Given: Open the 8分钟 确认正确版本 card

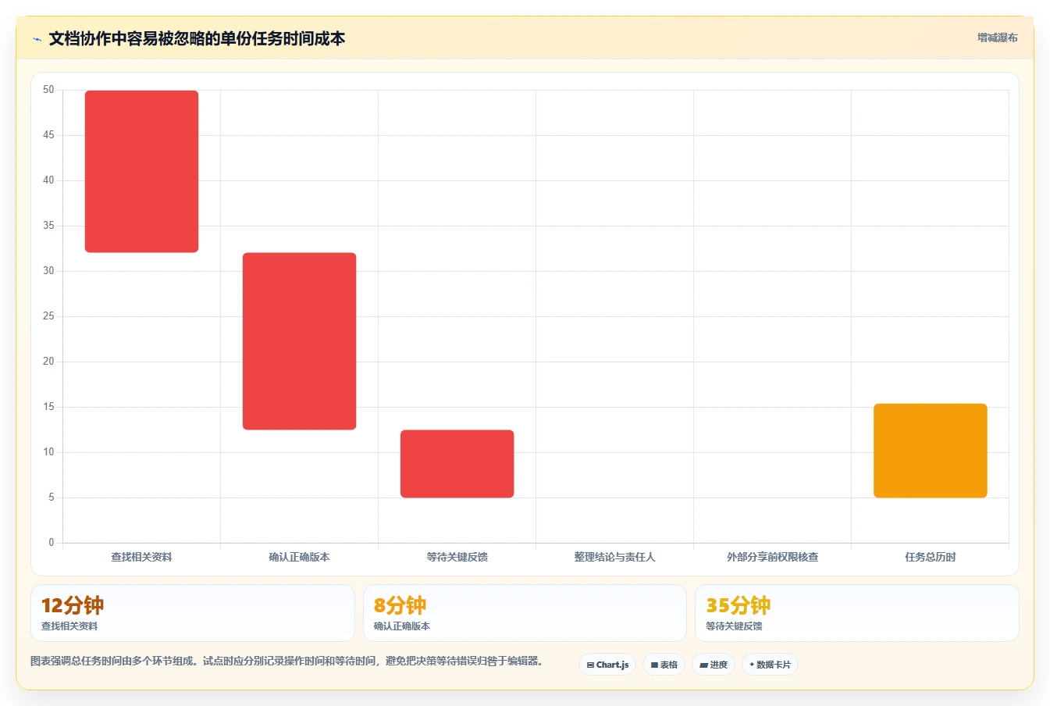Looking at the screenshot, I should pos(525,613).
